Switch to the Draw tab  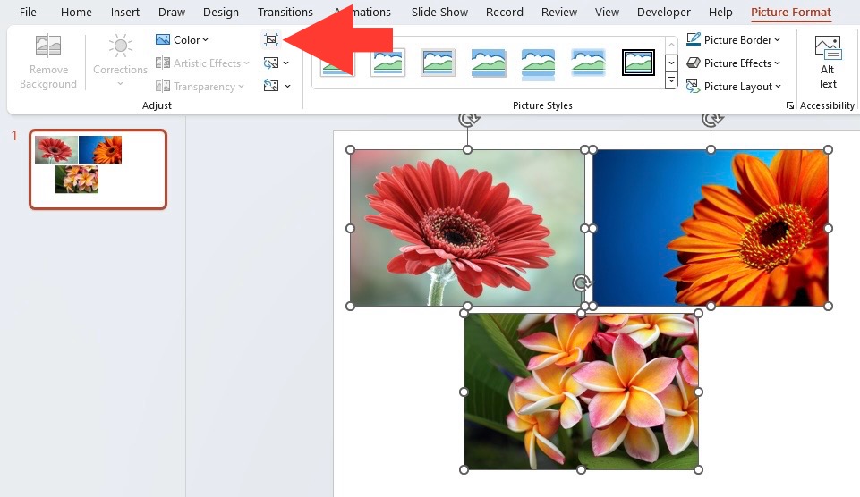(172, 12)
